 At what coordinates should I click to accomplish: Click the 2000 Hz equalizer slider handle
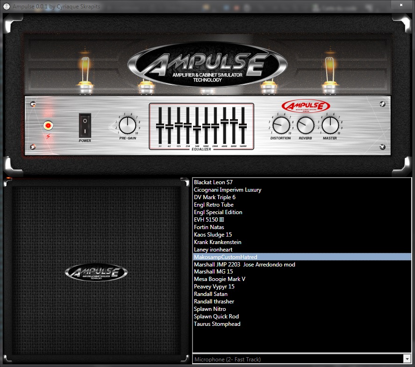pyautogui.click(x=215, y=126)
